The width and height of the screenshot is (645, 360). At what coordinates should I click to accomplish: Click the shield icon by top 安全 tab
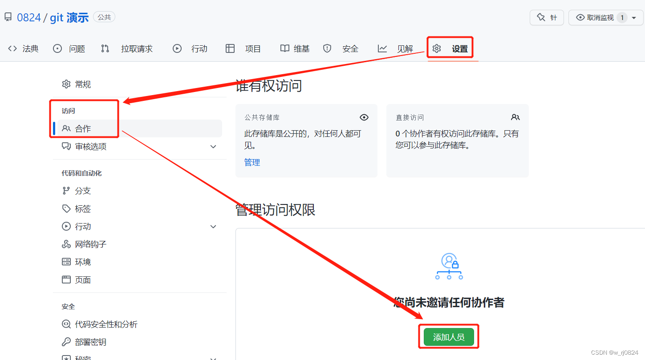pyautogui.click(x=327, y=48)
